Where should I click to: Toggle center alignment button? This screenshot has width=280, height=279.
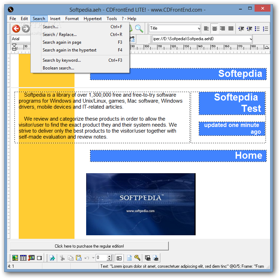point(214,29)
